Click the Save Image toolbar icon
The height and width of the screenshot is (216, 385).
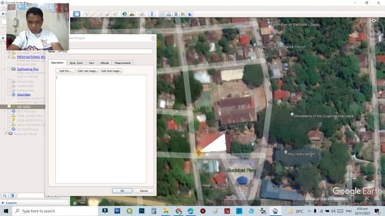176,14
